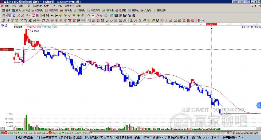Screen dimensions: 261x140
Task: Open the 帮助 menu
Action: (79, 6)
